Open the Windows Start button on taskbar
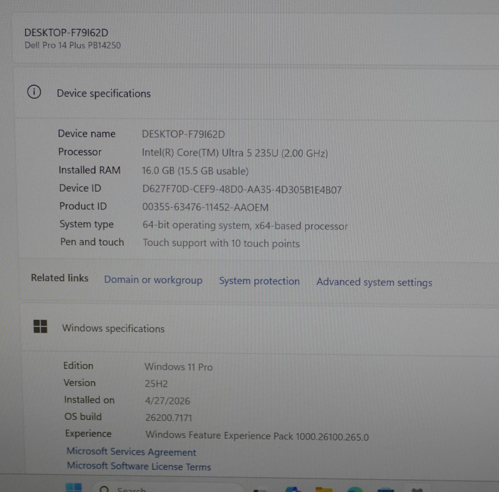Viewport: 499px width, 492px height. pos(74,488)
